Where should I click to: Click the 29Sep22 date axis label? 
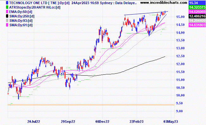(68, 122)
